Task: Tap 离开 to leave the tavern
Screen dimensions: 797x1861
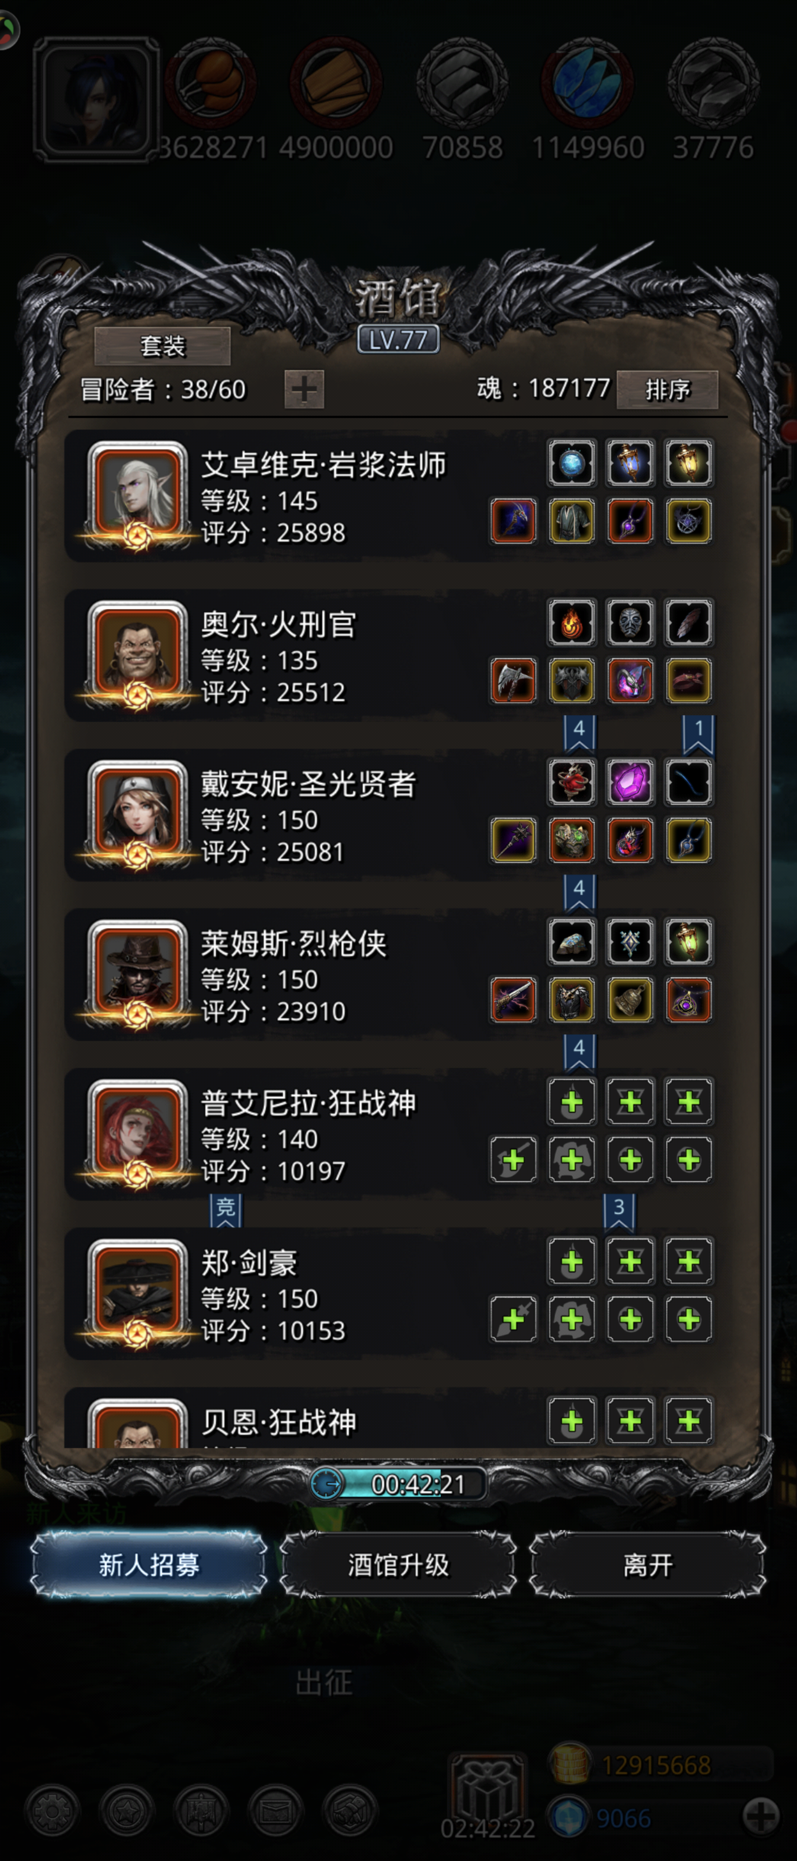Action: (x=647, y=1565)
